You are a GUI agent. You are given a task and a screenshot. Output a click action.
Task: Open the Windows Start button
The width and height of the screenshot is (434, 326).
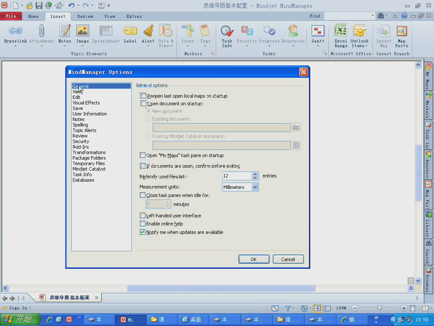pyautogui.click(x=20, y=320)
